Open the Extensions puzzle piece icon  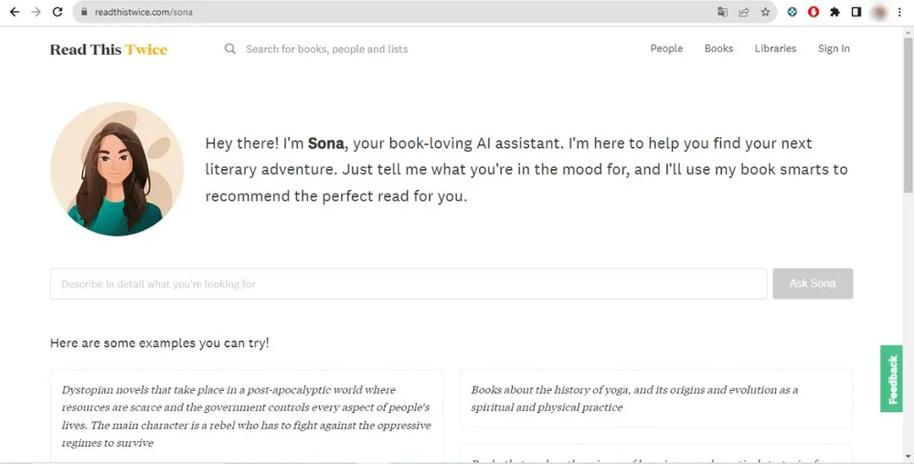coord(834,12)
